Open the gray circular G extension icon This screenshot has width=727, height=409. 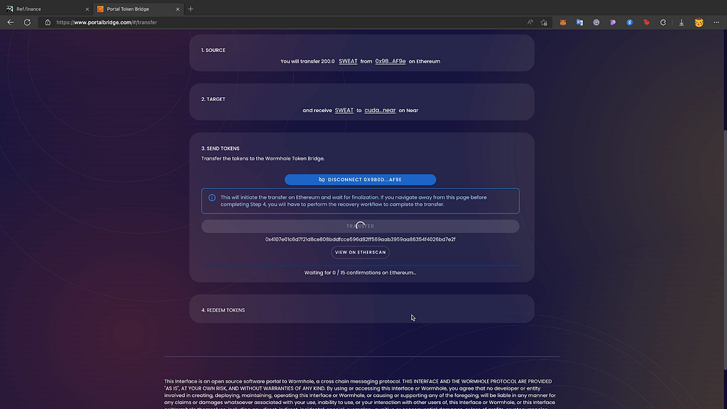coord(596,22)
